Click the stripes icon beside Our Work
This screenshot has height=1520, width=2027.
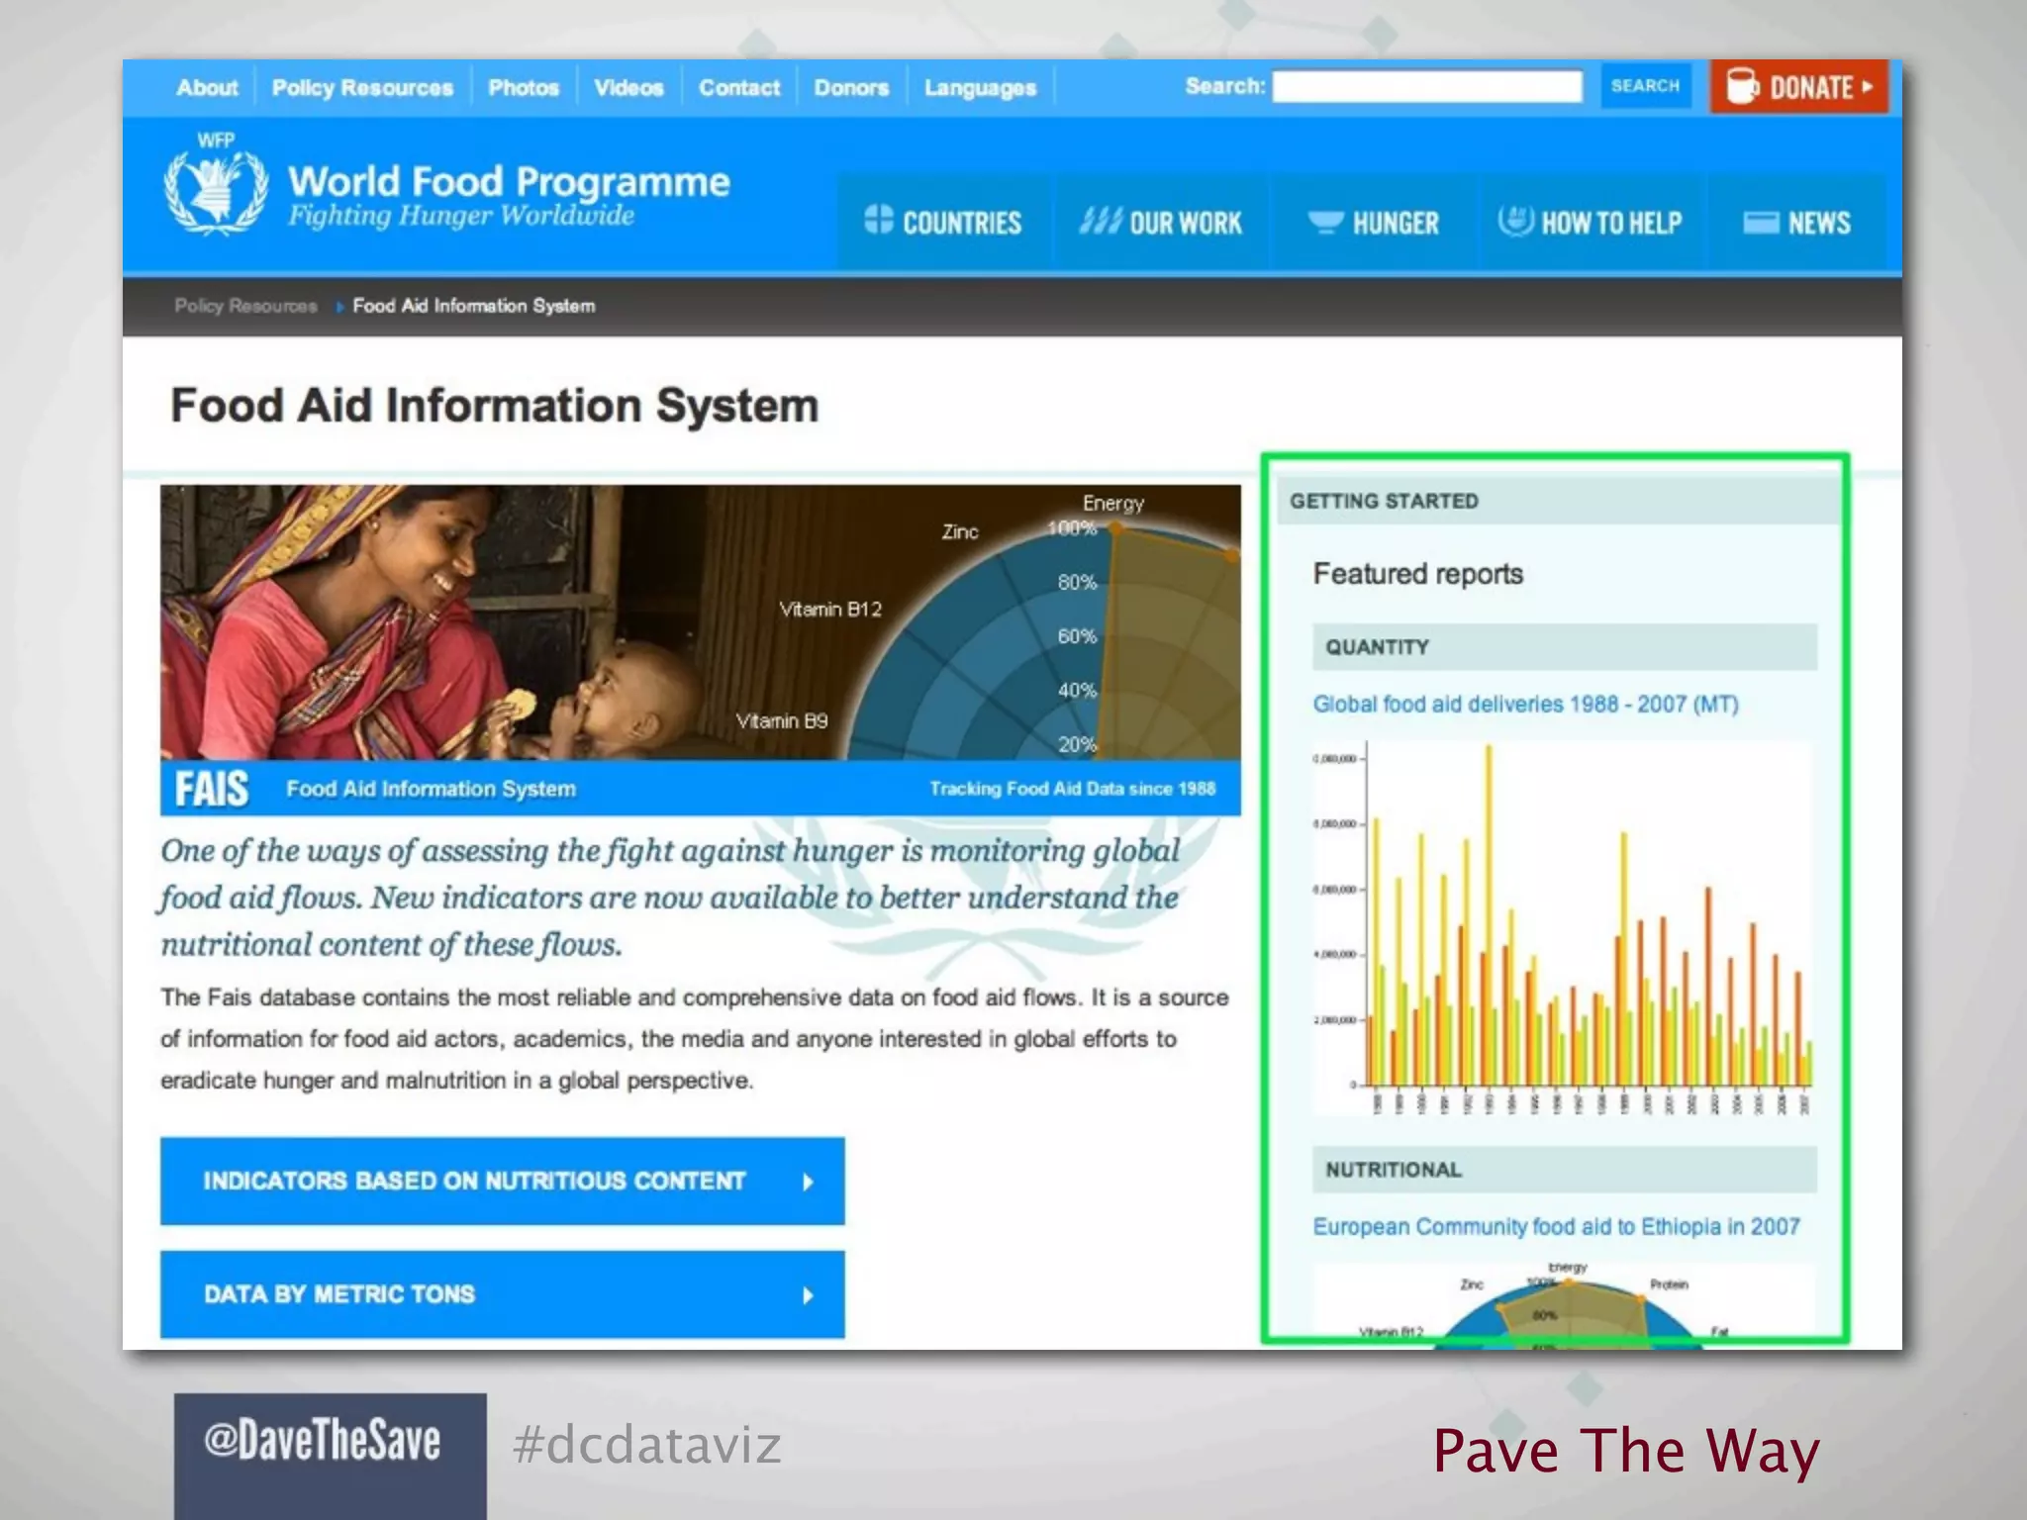(1101, 221)
